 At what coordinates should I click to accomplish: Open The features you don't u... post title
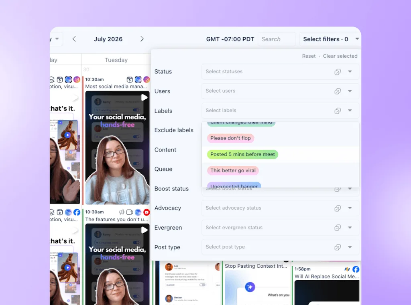pos(117,219)
